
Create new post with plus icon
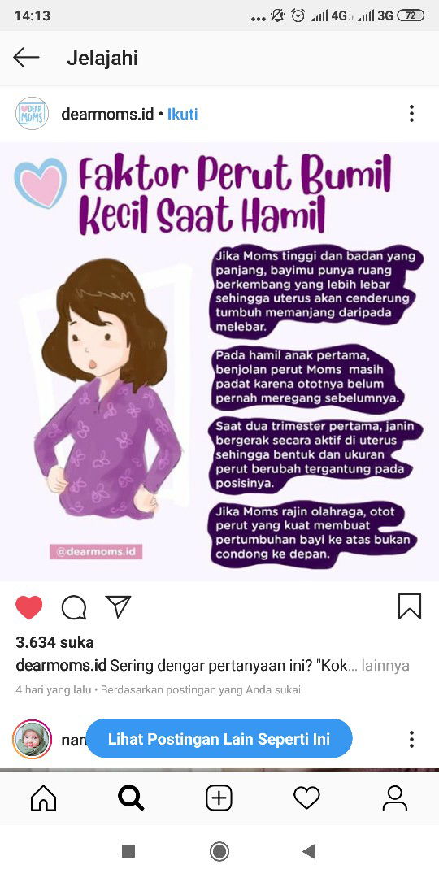[219, 798]
